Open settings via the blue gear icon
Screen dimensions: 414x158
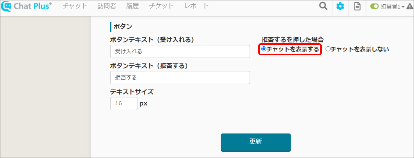(x=340, y=7)
